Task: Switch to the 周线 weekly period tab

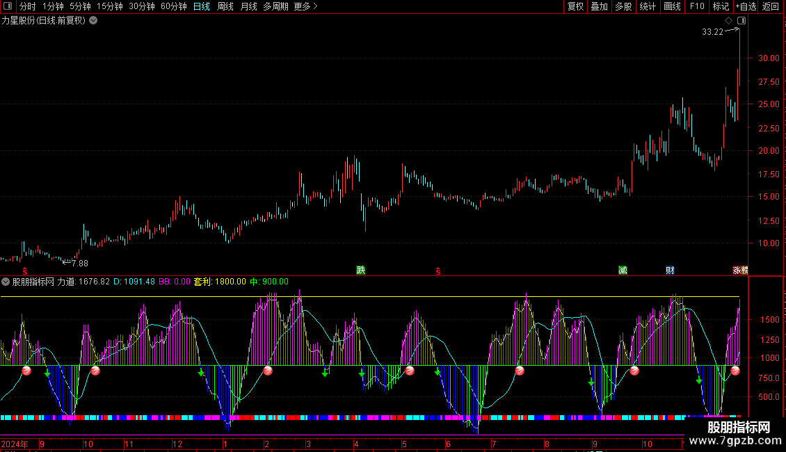Action: tap(225, 6)
